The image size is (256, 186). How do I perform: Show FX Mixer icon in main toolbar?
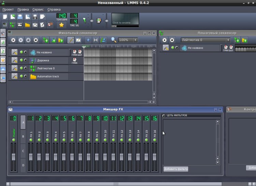coord(35,25)
